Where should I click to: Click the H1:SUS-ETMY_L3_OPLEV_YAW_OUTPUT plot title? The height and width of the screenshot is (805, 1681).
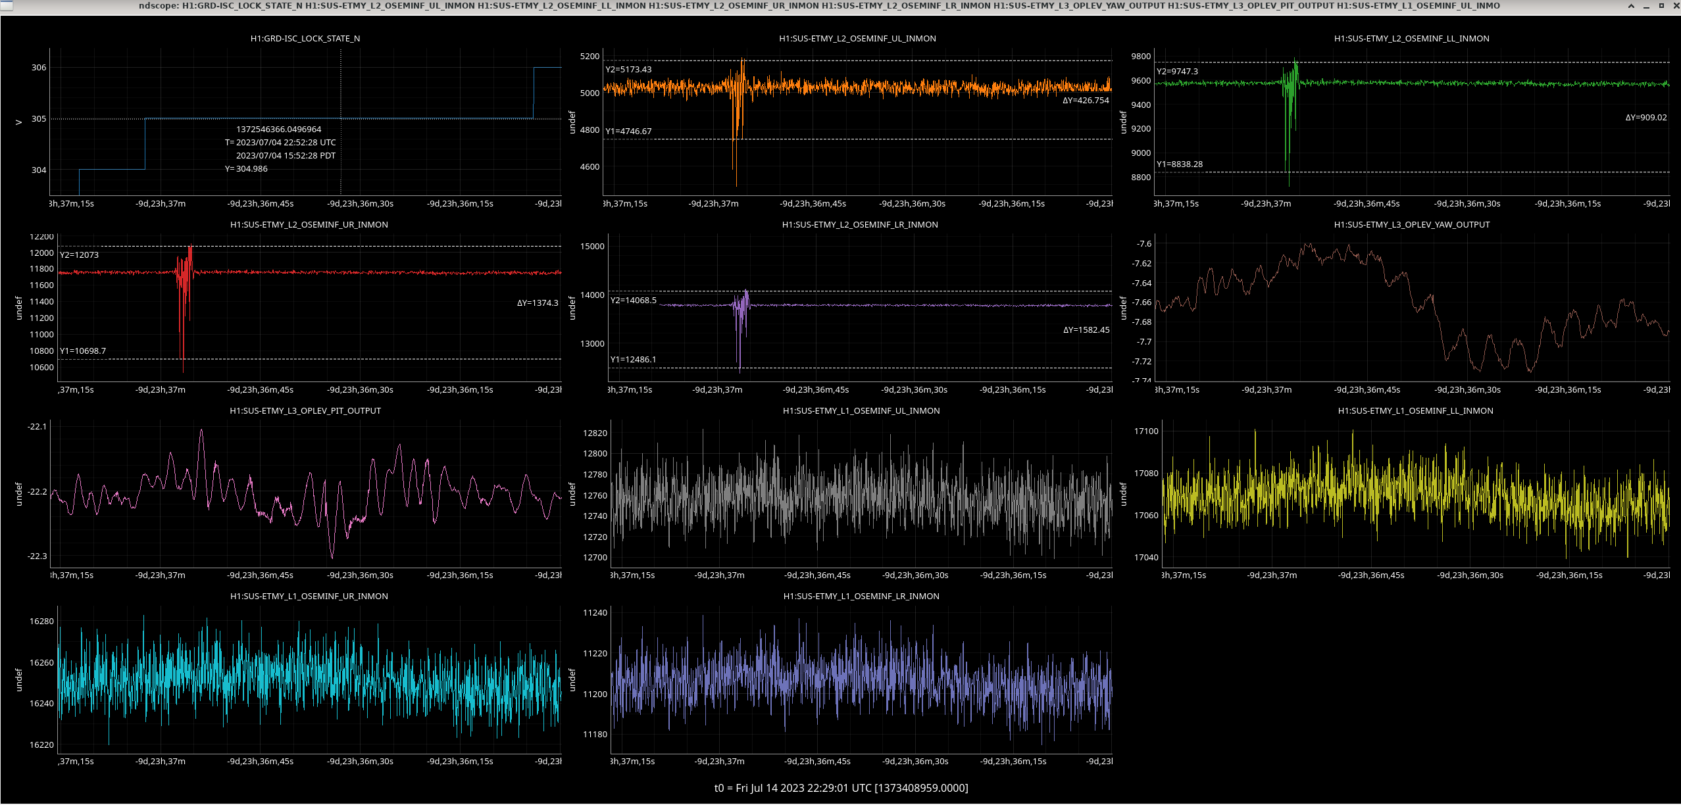pos(1411,224)
